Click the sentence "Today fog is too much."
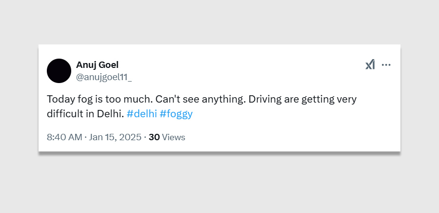The width and height of the screenshot is (439, 213). [100, 99]
